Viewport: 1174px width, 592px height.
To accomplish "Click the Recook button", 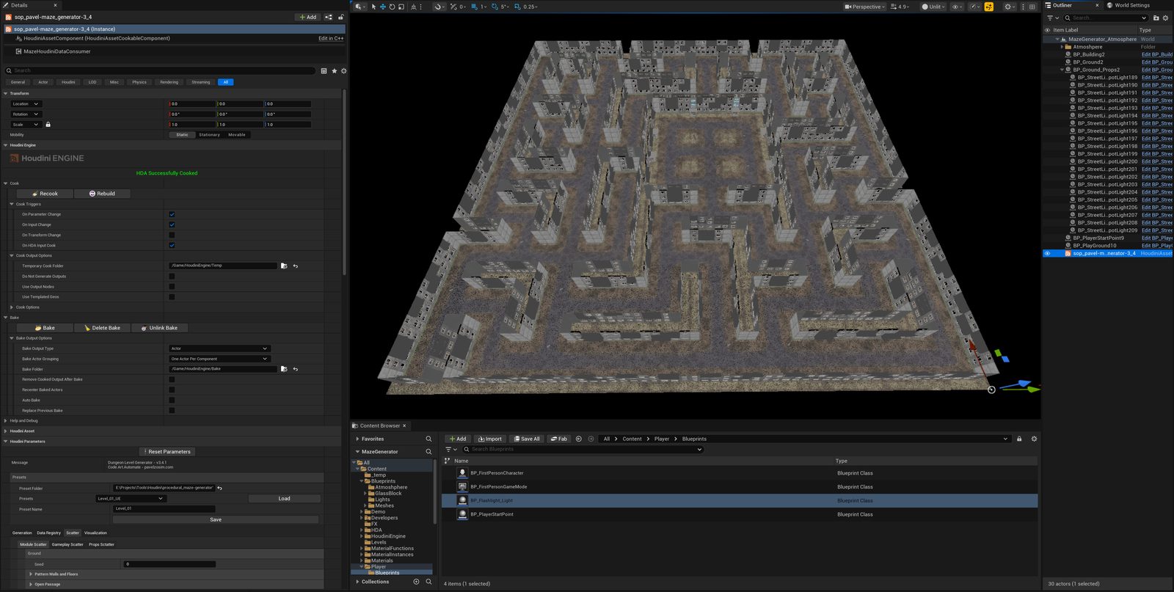I will tap(45, 194).
